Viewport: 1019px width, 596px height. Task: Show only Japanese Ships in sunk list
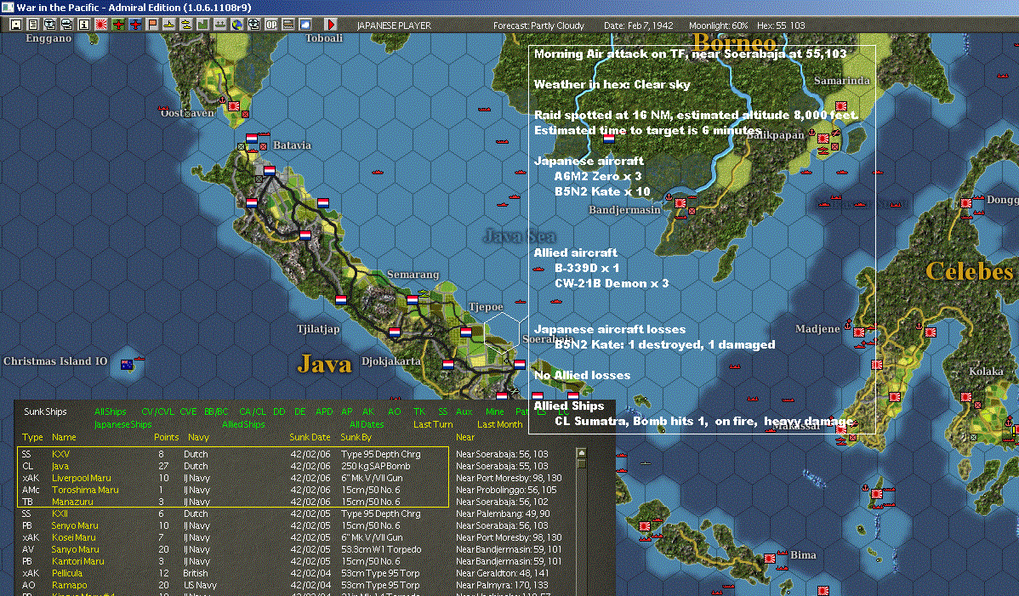tap(122, 424)
